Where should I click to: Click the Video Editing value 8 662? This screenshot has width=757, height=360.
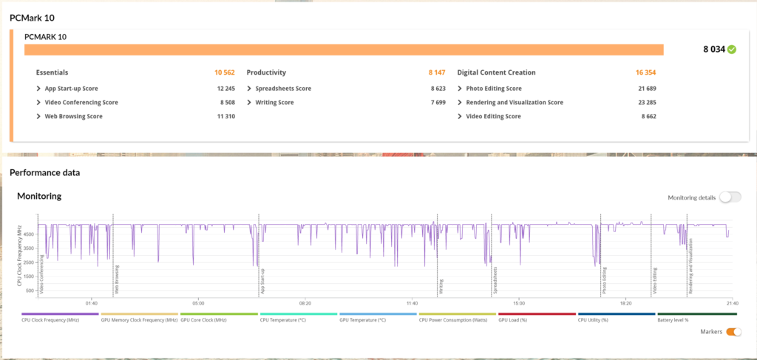tap(649, 116)
